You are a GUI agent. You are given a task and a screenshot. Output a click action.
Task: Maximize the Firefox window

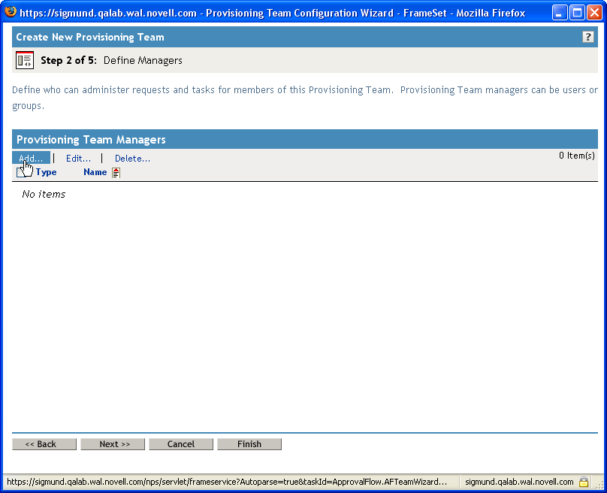coord(577,13)
